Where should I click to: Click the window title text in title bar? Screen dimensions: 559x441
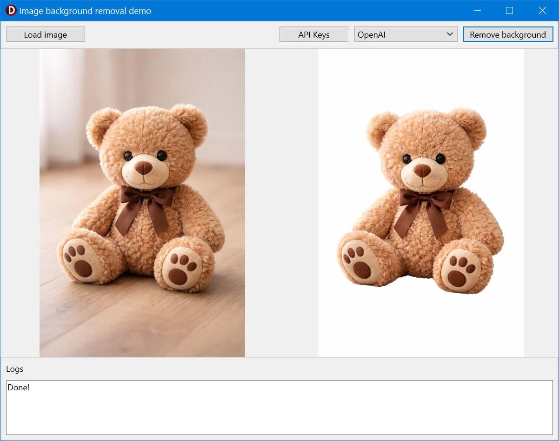[x=85, y=11]
